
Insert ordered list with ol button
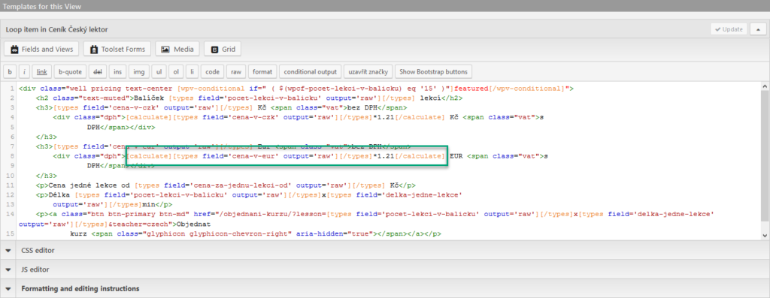click(x=176, y=71)
